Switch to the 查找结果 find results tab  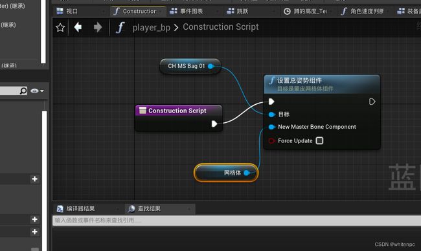tap(160, 209)
